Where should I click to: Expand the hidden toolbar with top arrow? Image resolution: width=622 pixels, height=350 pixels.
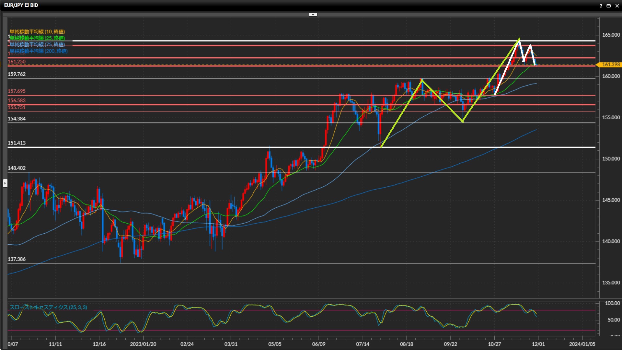pyautogui.click(x=313, y=15)
